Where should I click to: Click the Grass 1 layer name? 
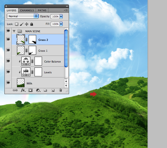coord(43,51)
